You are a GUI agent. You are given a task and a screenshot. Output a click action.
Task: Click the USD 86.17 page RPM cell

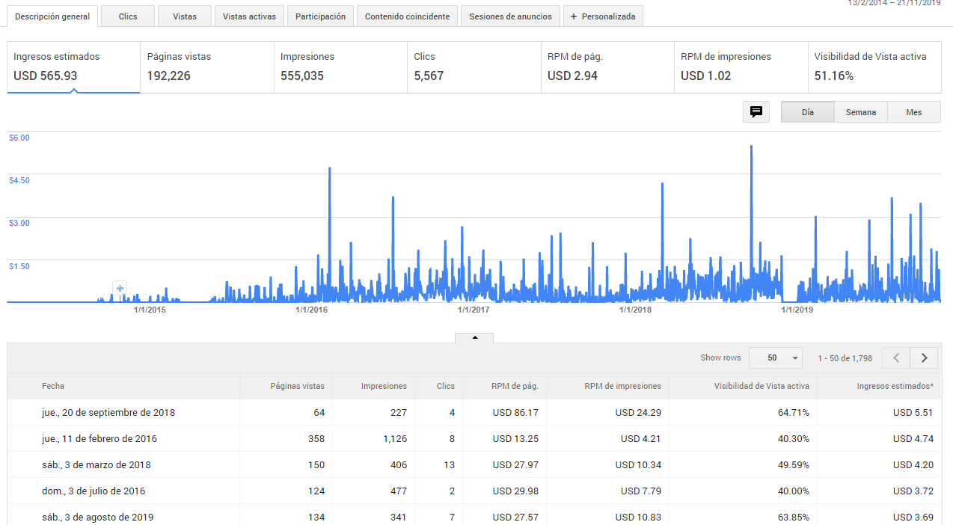(x=515, y=412)
